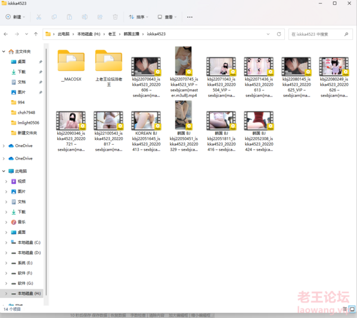Expand the first OneDrive tree node
The width and height of the screenshot is (357, 318).
tap(4, 146)
